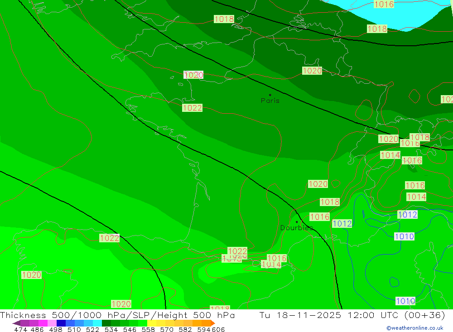Select the dark blue legend color block
The width and height of the screenshot is (453, 332).
point(61,323)
